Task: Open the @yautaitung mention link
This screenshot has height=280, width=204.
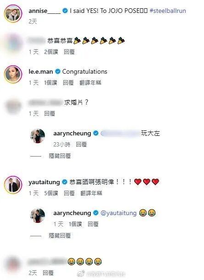Action: (119, 213)
